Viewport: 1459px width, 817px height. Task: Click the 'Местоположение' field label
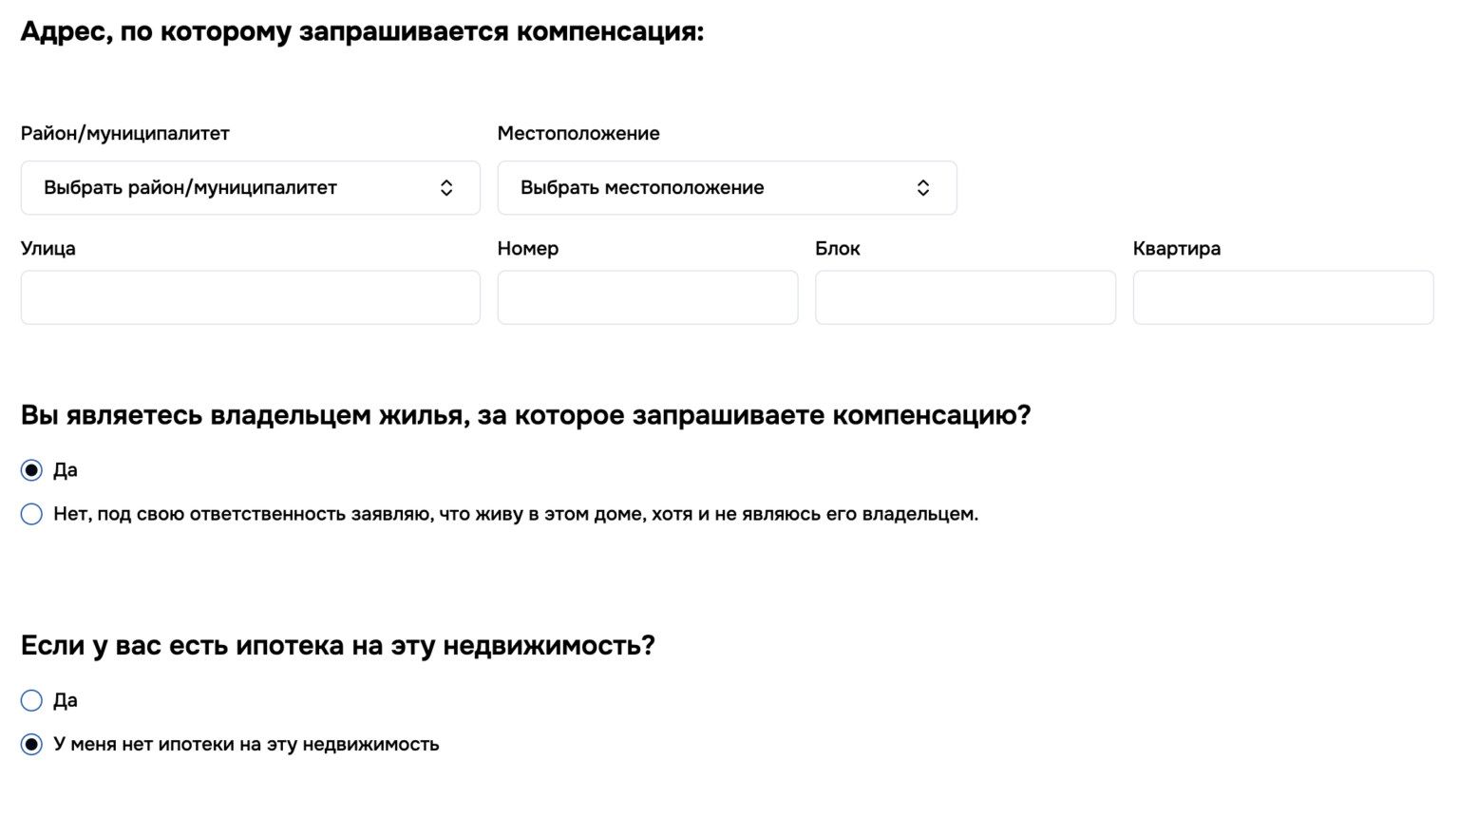[x=578, y=133]
